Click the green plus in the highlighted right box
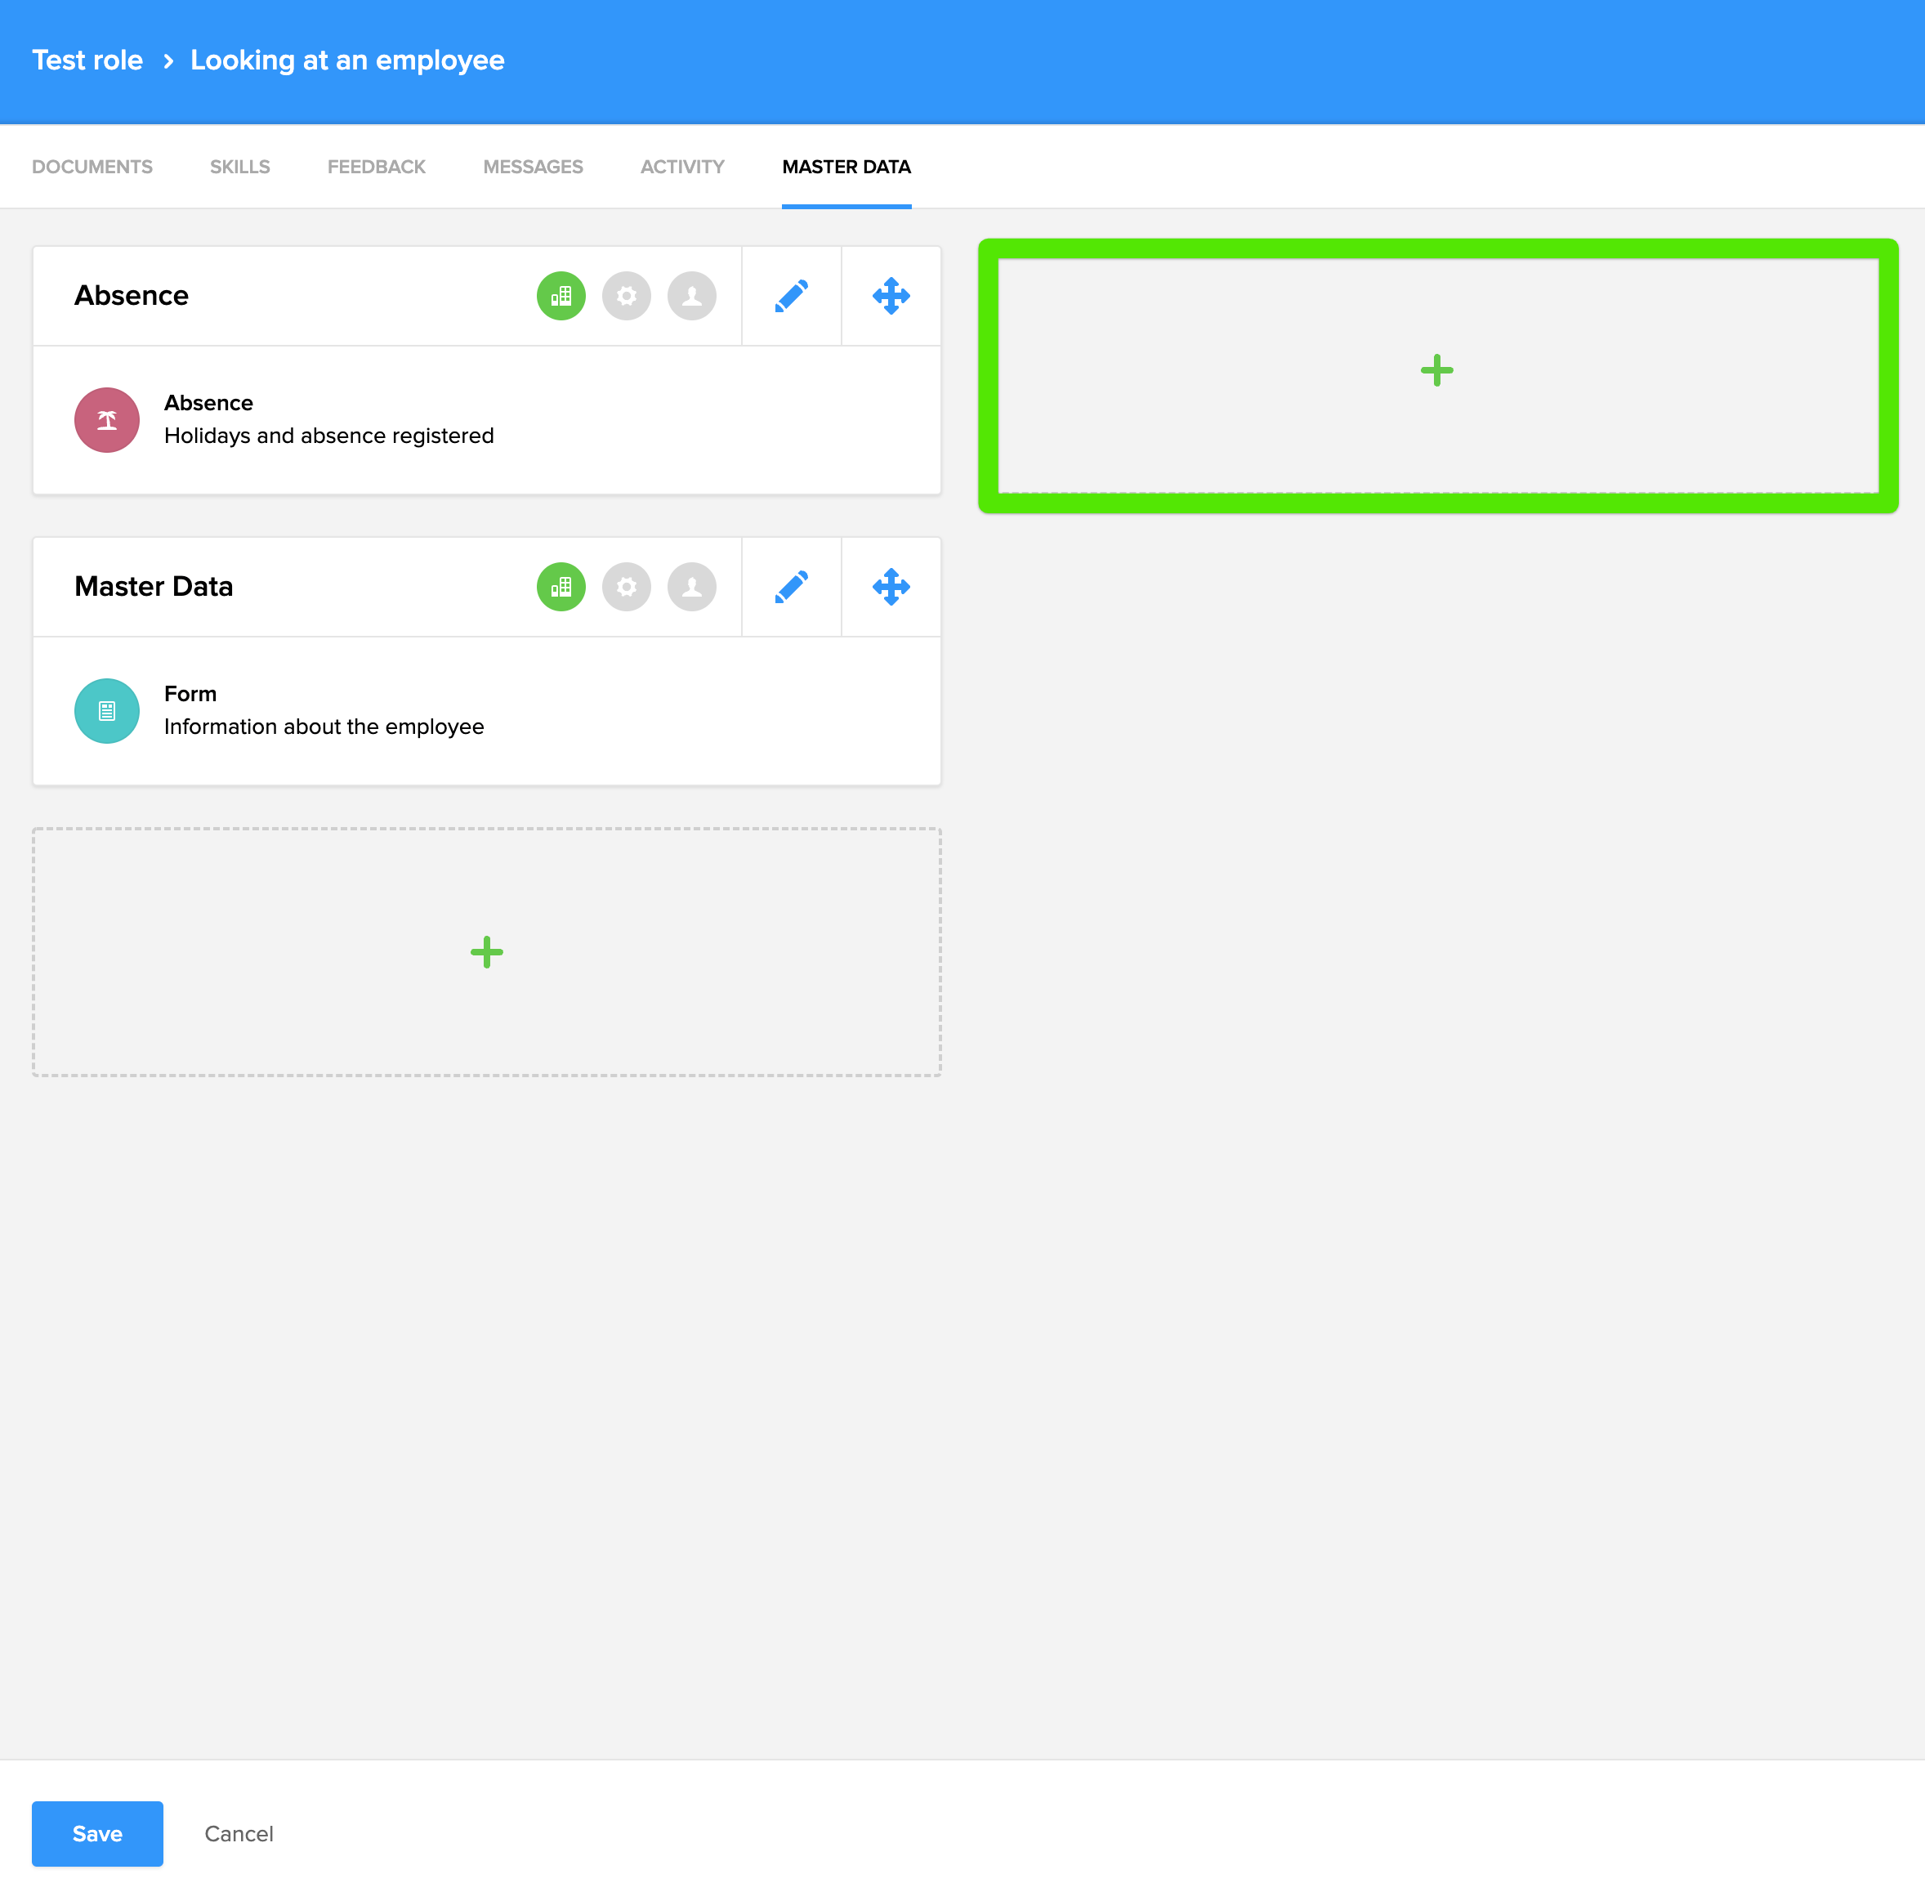The image size is (1925, 1901). (1436, 371)
